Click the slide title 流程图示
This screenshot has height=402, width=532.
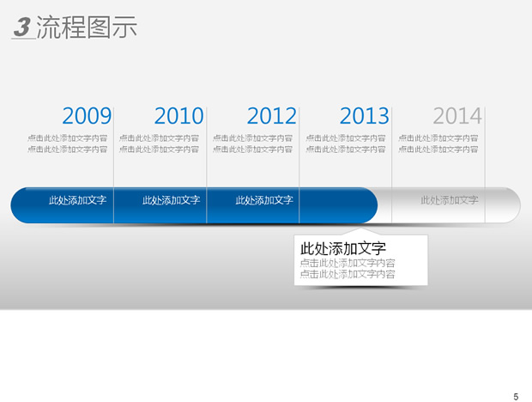(x=87, y=27)
